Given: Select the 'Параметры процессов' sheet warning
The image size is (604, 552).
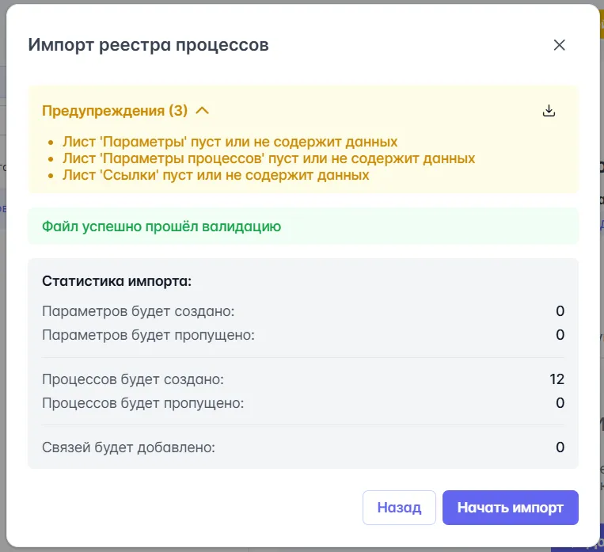Looking at the screenshot, I should [268, 158].
